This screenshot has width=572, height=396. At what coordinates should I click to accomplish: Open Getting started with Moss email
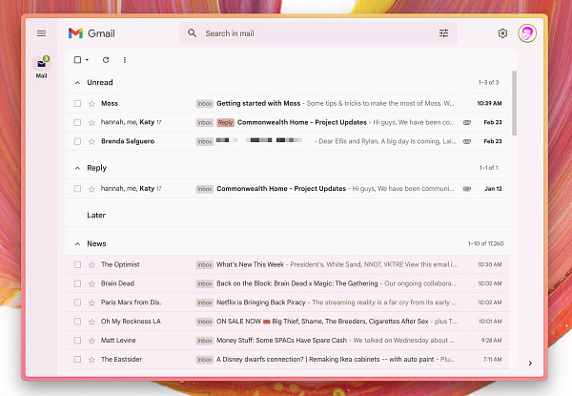click(288, 104)
